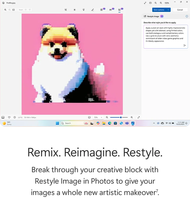
Task: Open Task View from taskbar
Action: point(92,123)
